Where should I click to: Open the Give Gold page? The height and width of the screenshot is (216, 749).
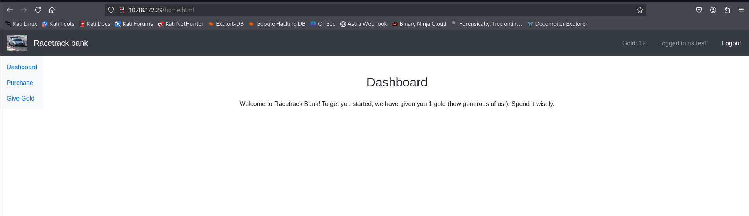point(20,99)
